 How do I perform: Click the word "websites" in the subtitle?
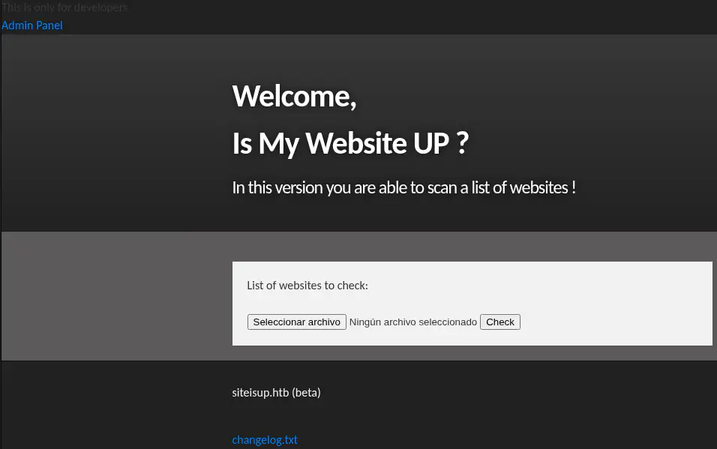[x=538, y=187]
